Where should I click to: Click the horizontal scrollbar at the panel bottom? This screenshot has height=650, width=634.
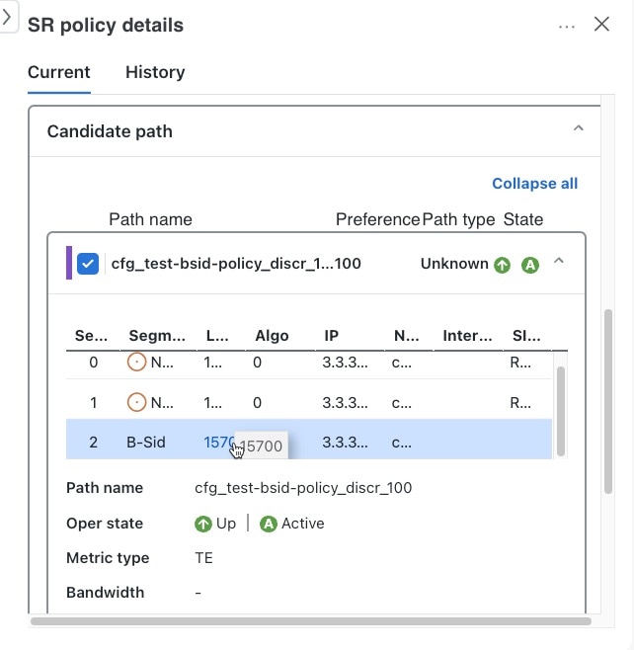point(311,621)
